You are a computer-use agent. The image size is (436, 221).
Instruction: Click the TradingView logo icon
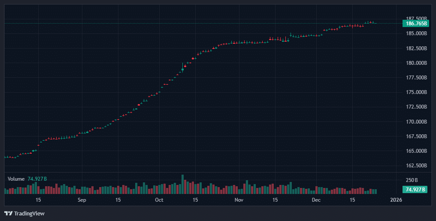point(8,213)
